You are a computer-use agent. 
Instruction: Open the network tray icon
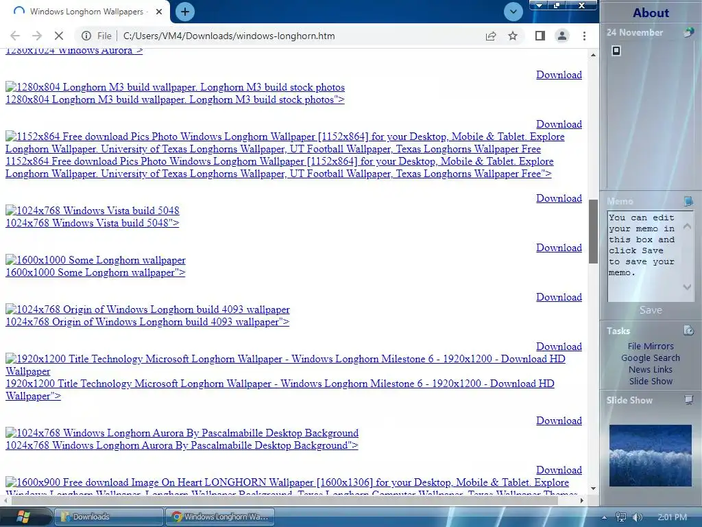(621, 517)
